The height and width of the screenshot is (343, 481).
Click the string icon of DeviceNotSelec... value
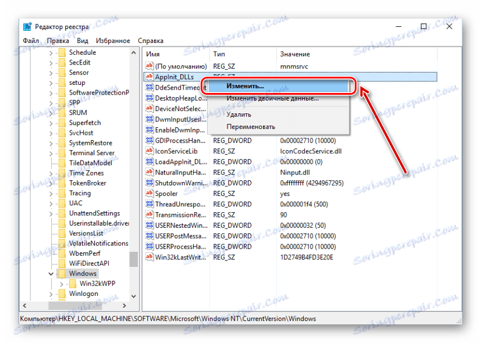149,108
